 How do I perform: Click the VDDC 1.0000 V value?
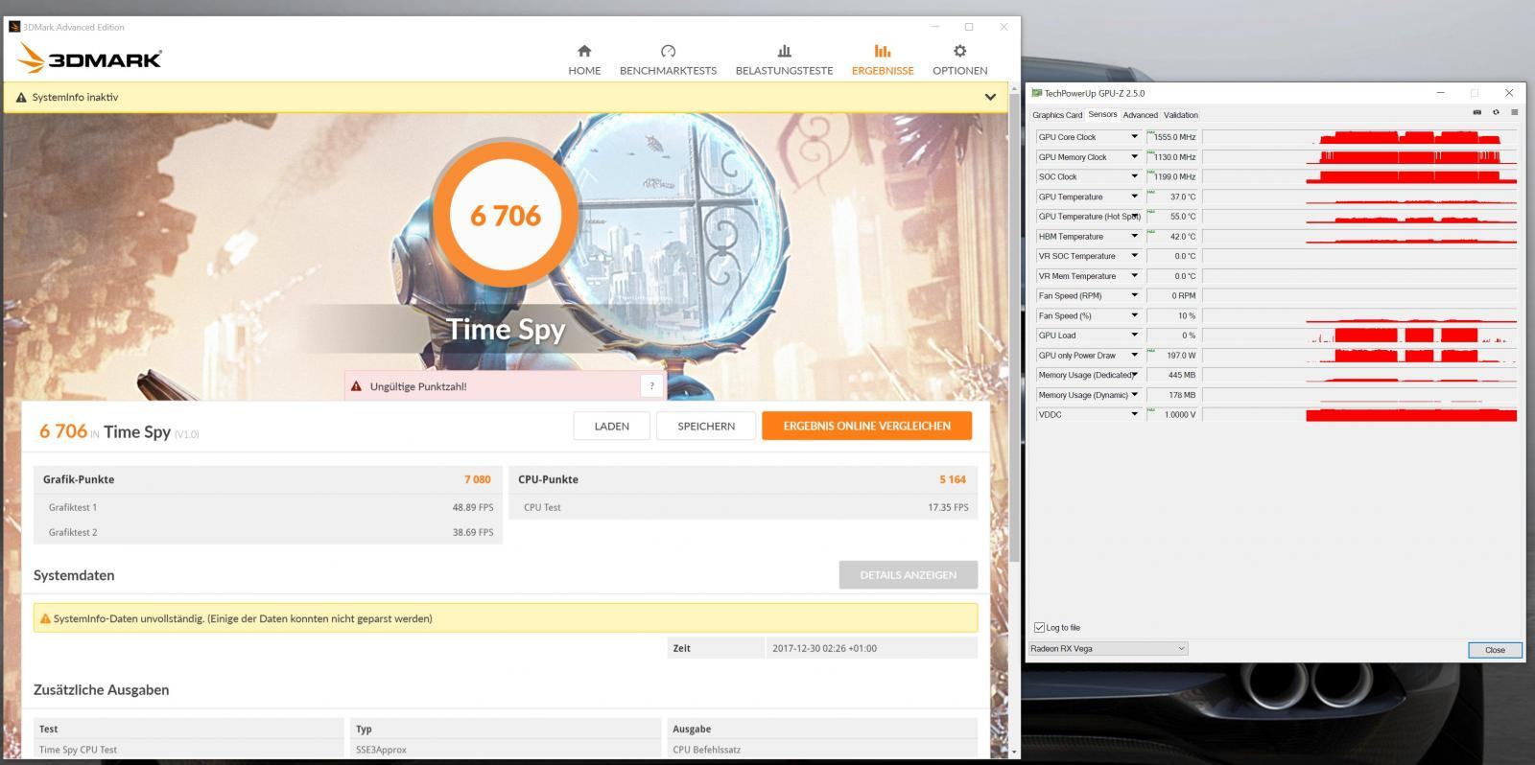coord(1171,415)
